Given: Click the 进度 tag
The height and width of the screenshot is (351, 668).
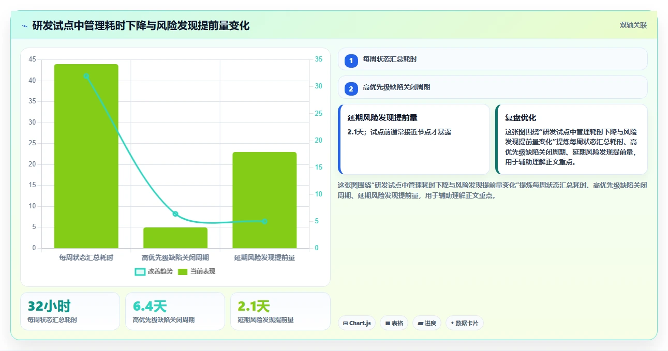Looking at the screenshot, I should pyautogui.click(x=427, y=323).
